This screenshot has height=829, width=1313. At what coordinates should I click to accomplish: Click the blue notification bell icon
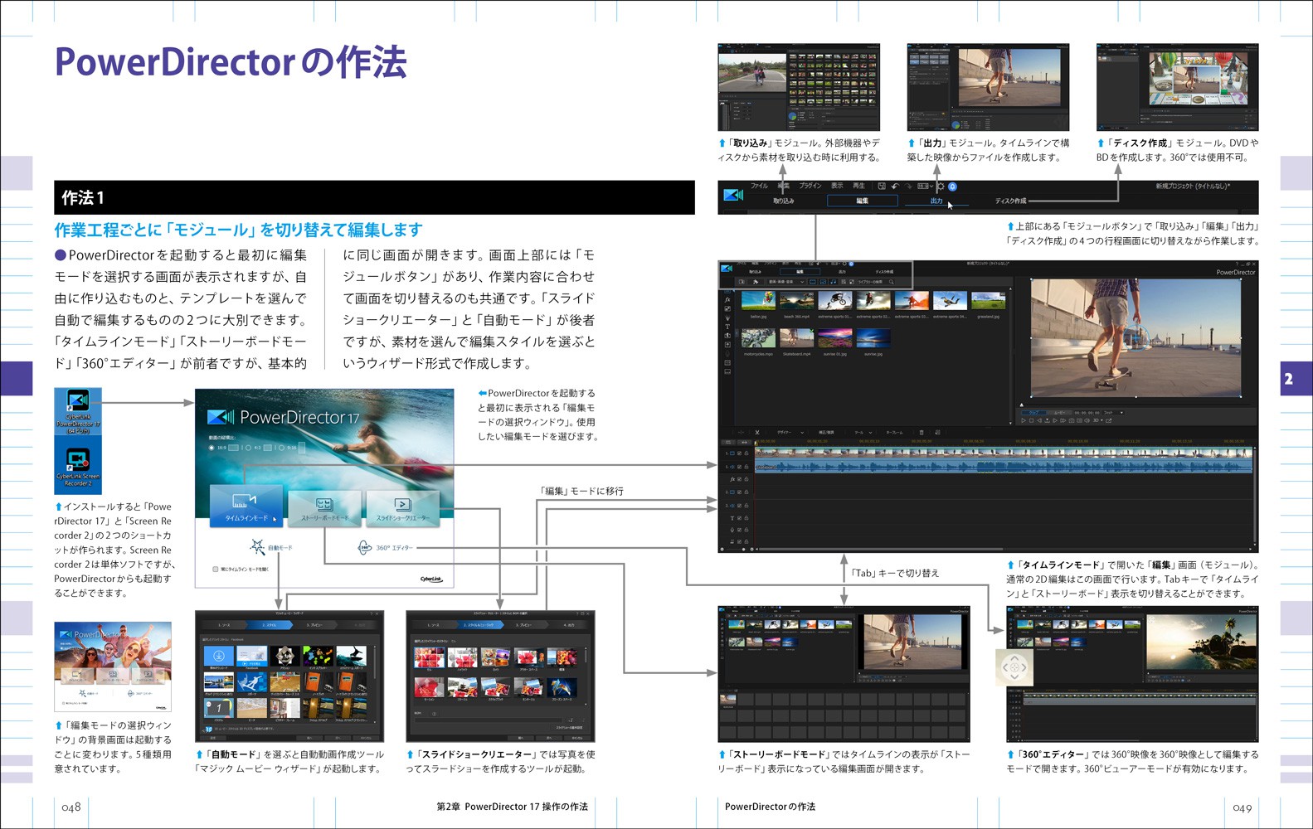coord(952,187)
